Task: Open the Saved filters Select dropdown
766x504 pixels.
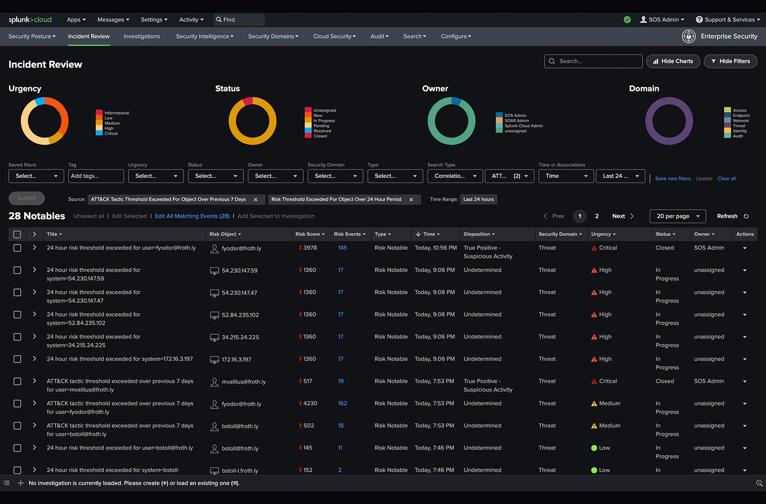Action: 36,176
